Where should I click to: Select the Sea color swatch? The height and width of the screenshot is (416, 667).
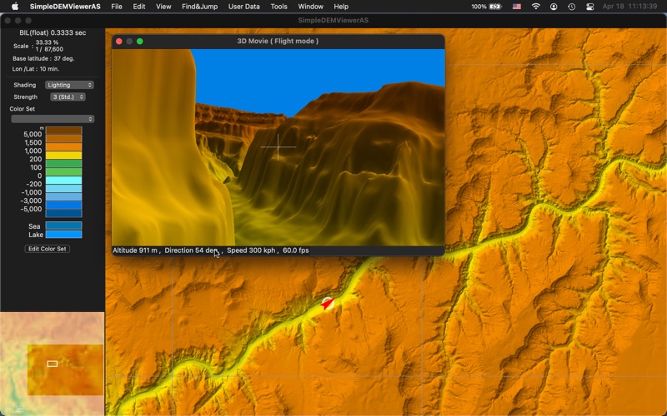(64, 225)
